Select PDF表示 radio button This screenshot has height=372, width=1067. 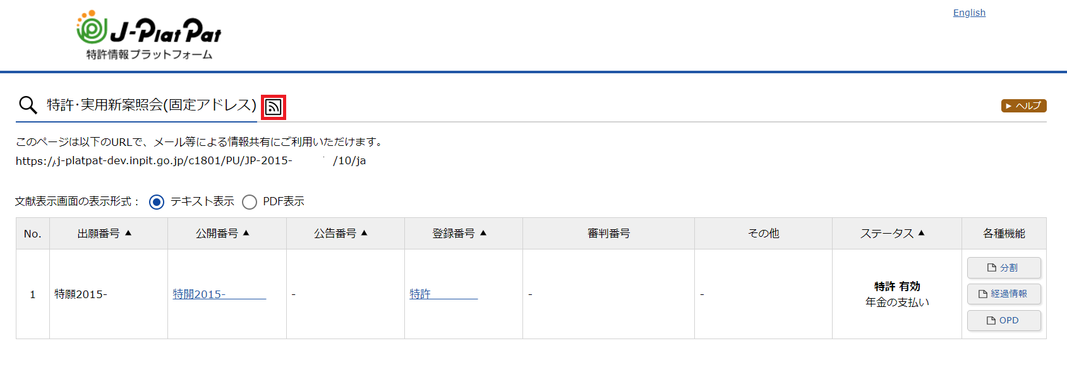tap(250, 202)
